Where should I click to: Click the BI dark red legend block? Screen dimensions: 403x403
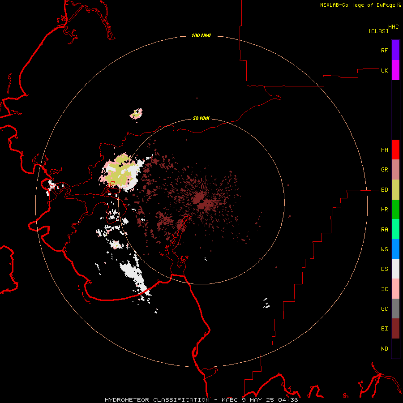point(395,329)
